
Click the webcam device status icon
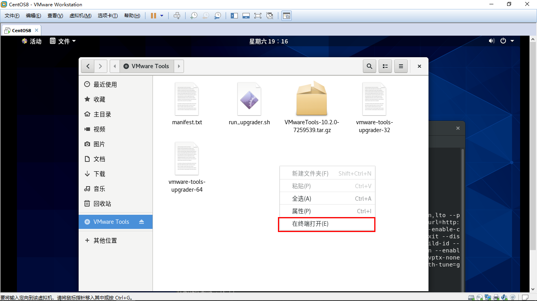point(512,297)
